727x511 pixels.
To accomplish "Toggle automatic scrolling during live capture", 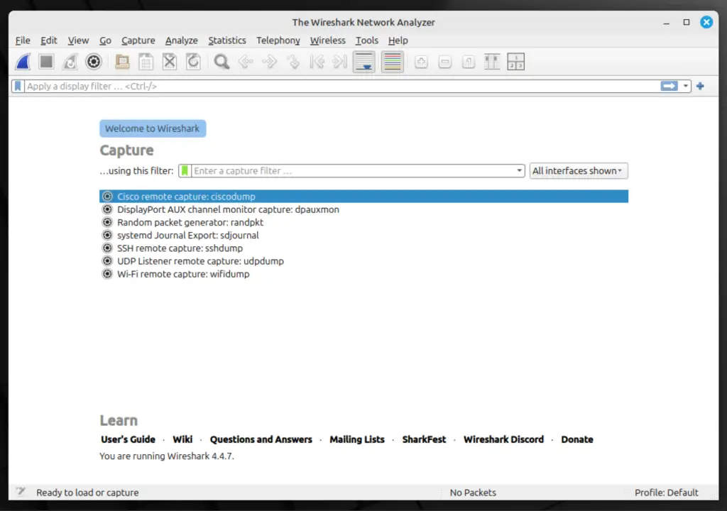I will coord(363,62).
